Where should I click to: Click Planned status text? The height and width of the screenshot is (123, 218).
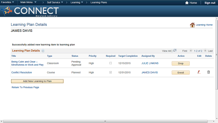click(x=76, y=72)
